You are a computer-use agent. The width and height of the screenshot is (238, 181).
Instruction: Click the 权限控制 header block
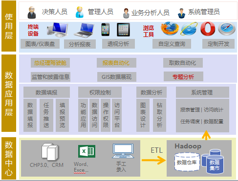pos(100,92)
